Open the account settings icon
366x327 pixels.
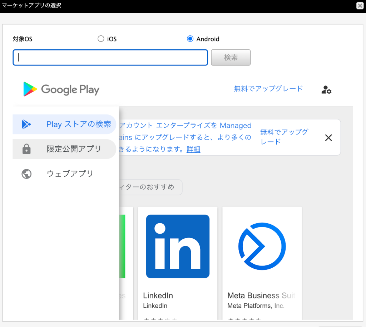click(326, 90)
